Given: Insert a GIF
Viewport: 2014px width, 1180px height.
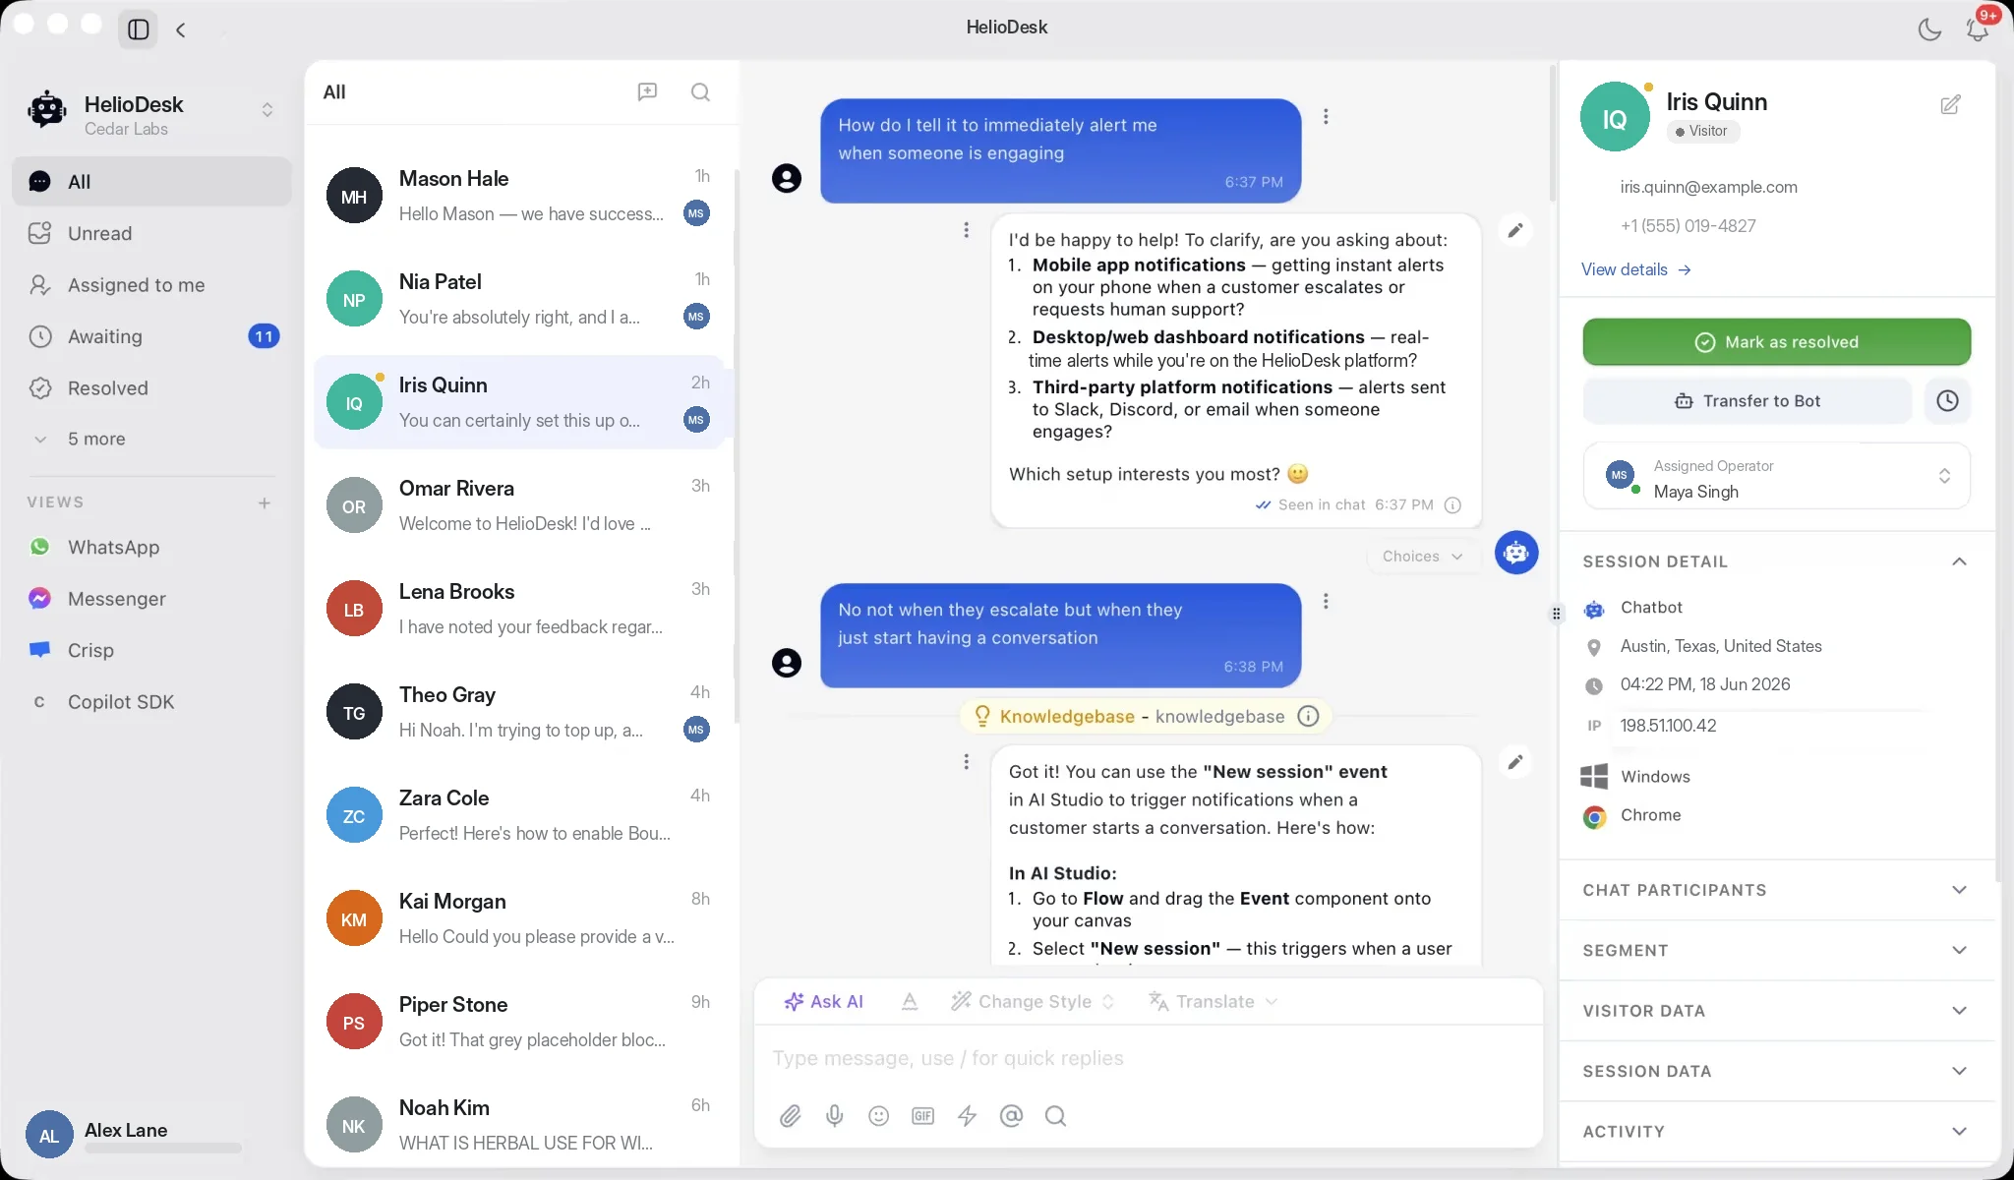Looking at the screenshot, I should point(922,1116).
